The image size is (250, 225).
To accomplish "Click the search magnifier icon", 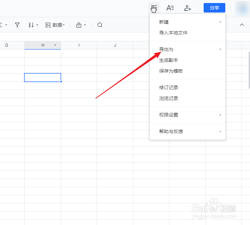I will (100, 25).
